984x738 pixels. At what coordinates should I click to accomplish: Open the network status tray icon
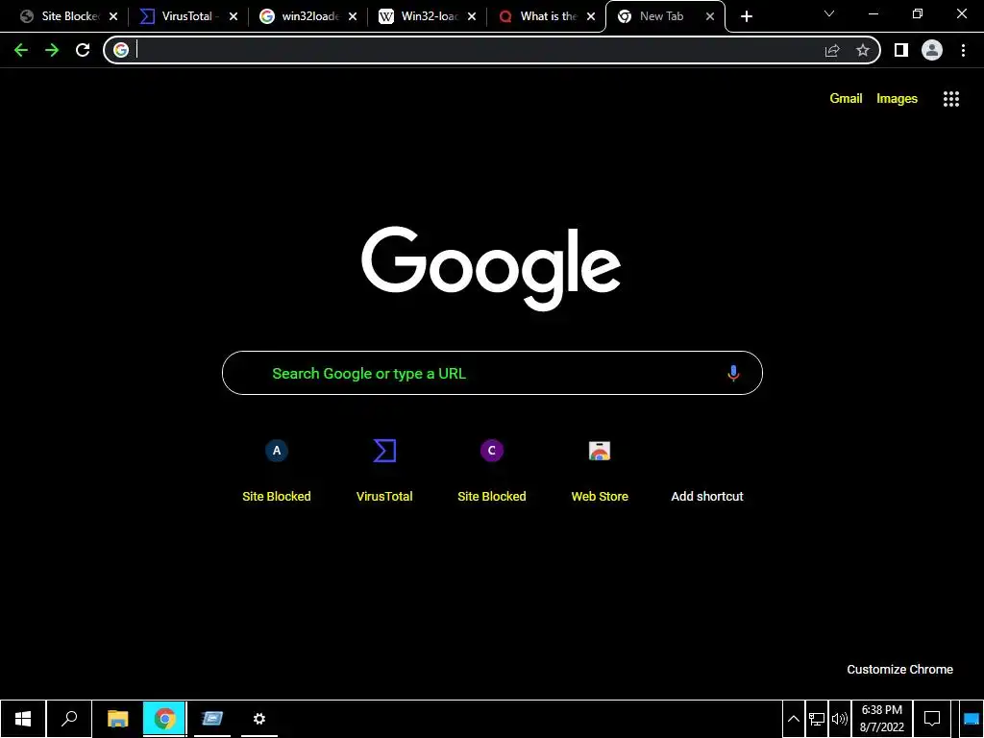coord(817,719)
